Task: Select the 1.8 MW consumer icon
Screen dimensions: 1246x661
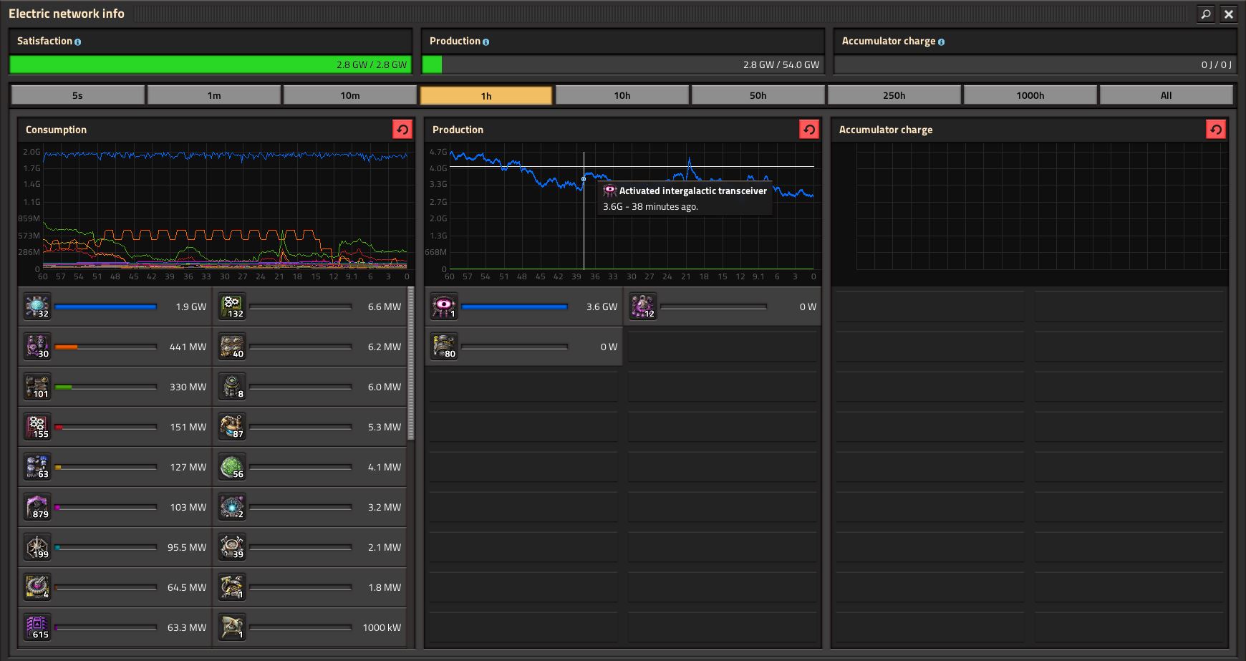Action: pyautogui.click(x=231, y=587)
